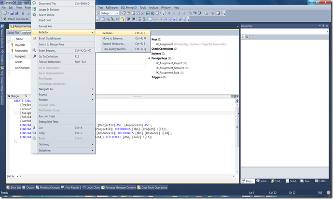Viewport: 333px width, 199px height.
Task: Select Fully-qualify Names... option
Action: tap(123, 49)
